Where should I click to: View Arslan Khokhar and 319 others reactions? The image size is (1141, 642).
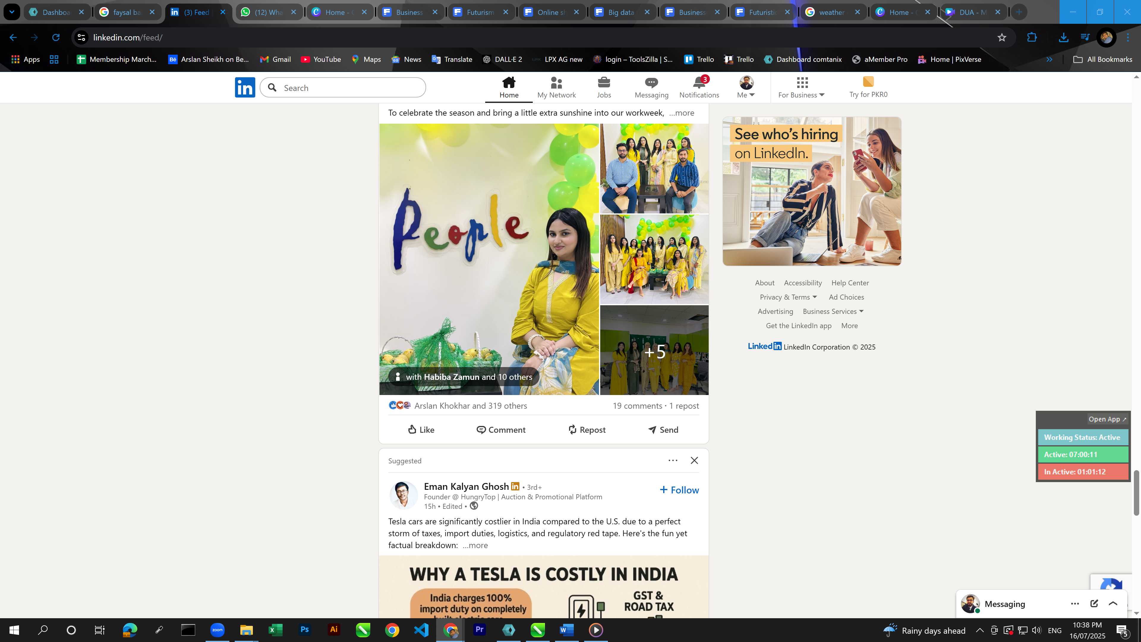(470, 405)
